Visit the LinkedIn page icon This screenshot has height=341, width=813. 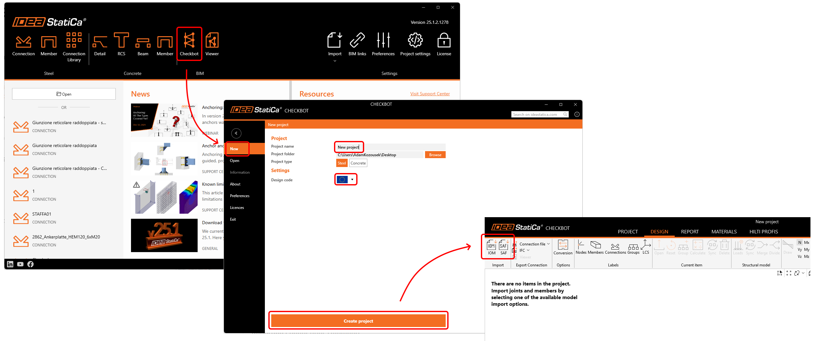coord(10,264)
